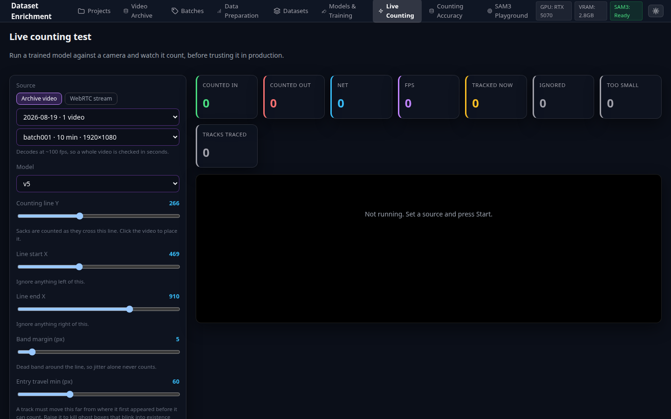The image size is (671, 419).
Task: Click the Live Counting lightning icon
Action: (x=381, y=11)
